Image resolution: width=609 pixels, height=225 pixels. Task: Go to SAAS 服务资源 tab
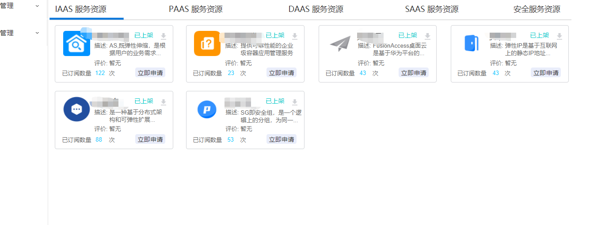(x=432, y=9)
